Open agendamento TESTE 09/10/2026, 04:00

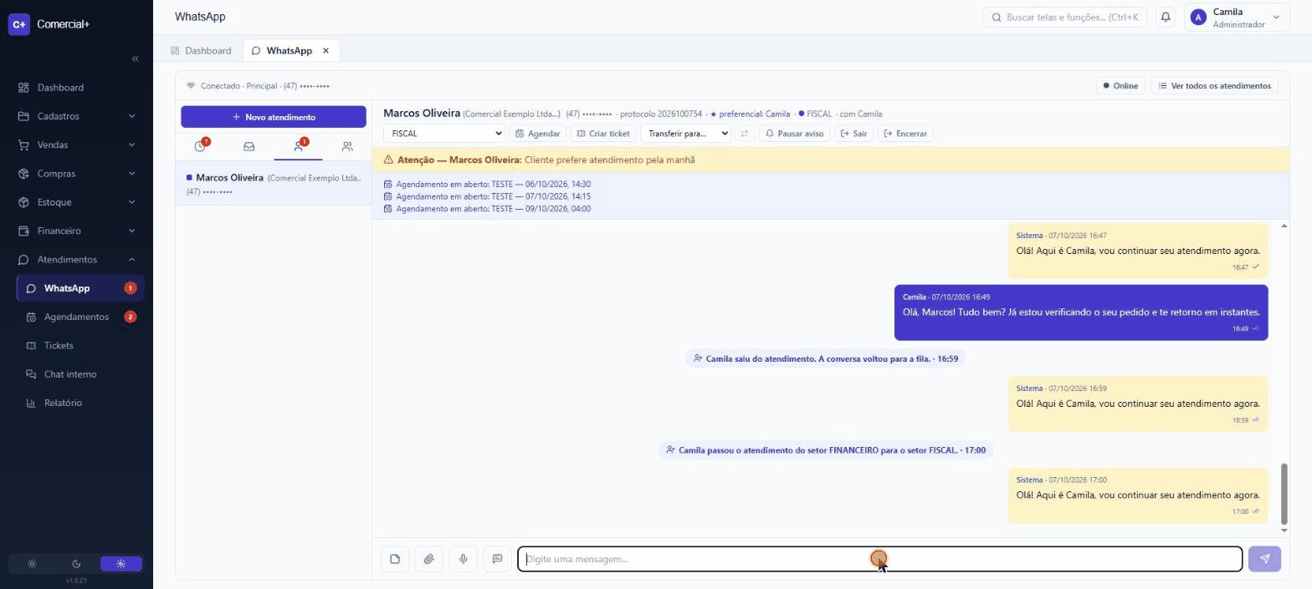(487, 209)
